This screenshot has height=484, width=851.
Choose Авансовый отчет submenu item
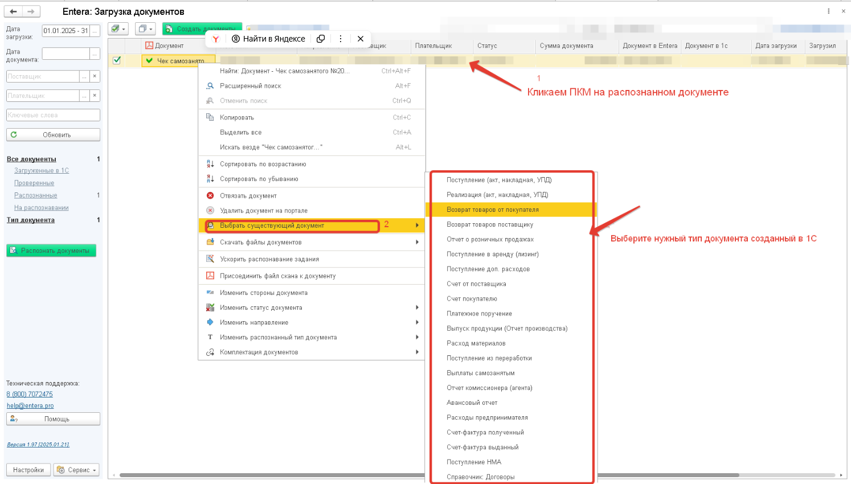click(511, 403)
